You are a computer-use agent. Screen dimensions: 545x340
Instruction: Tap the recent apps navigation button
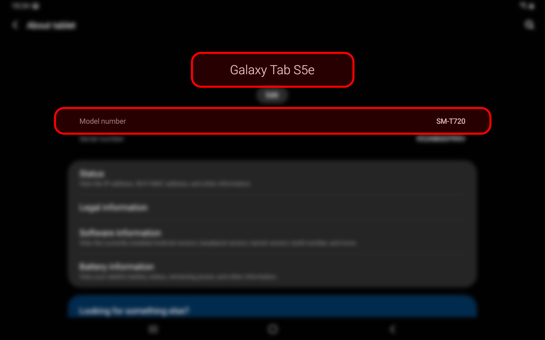[153, 329]
